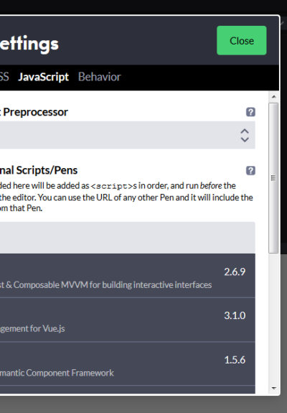
Task: Click the scrollbar down arrow
Action: [273, 388]
